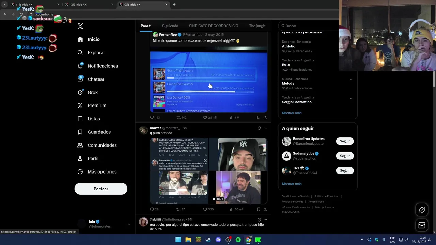436x245 pixels.
Task: Click the Postear button
Action: tap(101, 189)
